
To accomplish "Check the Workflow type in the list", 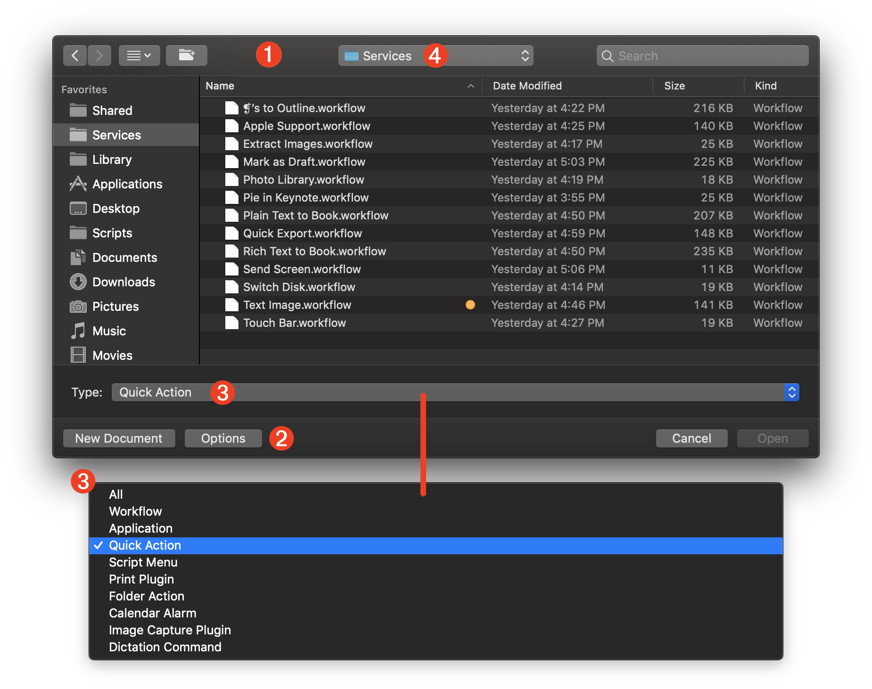I will pos(135,511).
